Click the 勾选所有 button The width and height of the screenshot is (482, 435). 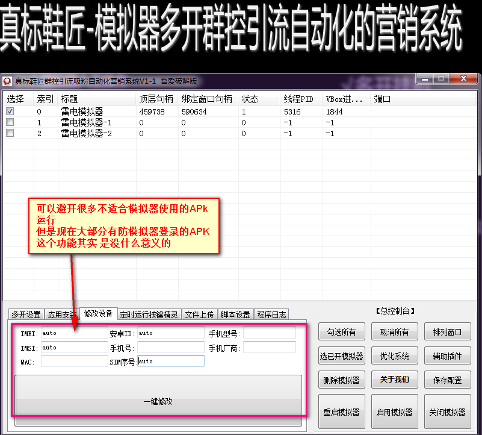click(342, 331)
